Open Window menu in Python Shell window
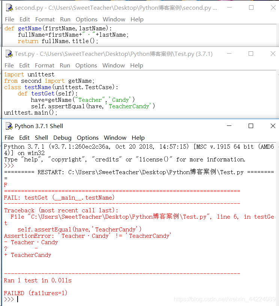Image resolution: width=279 pixels, height=306 pixels. (x=115, y=137)
